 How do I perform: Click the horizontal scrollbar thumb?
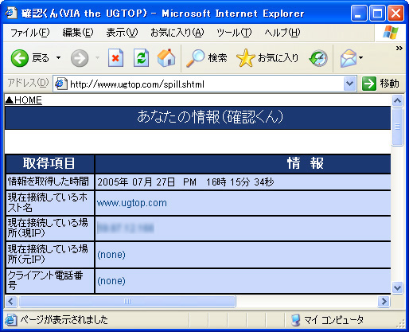[x=127, y=302]
